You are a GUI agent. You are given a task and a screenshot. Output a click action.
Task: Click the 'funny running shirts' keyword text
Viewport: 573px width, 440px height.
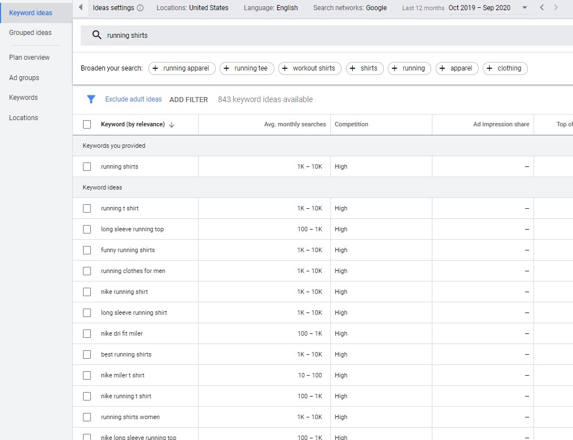point(128,250)
